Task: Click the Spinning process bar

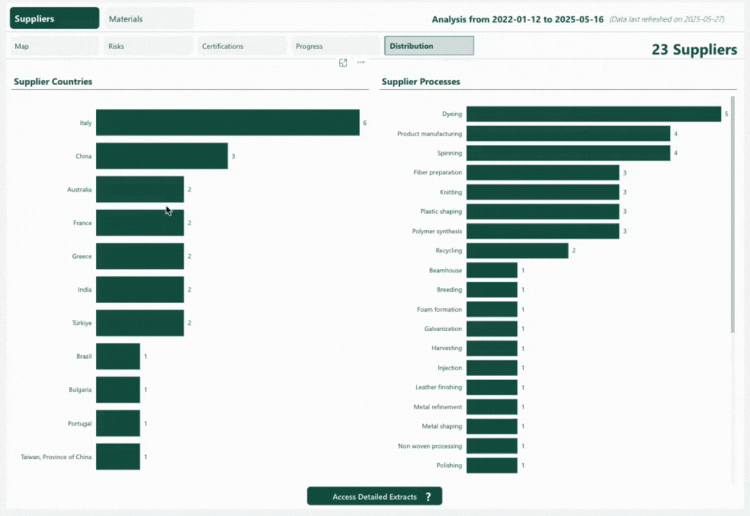Action: (567, 152)
